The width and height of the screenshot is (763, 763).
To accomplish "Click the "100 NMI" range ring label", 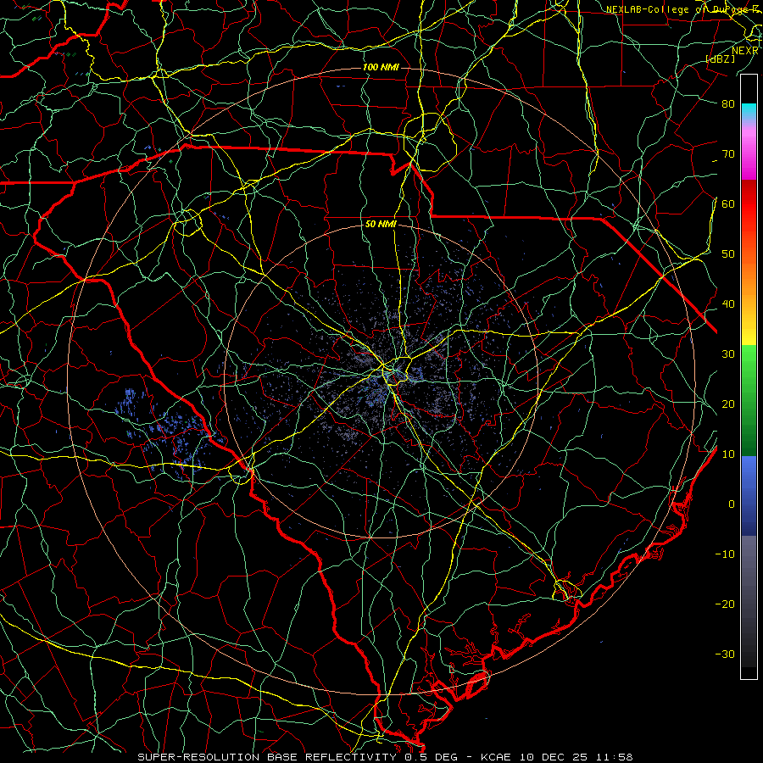I will click(381, 67).
